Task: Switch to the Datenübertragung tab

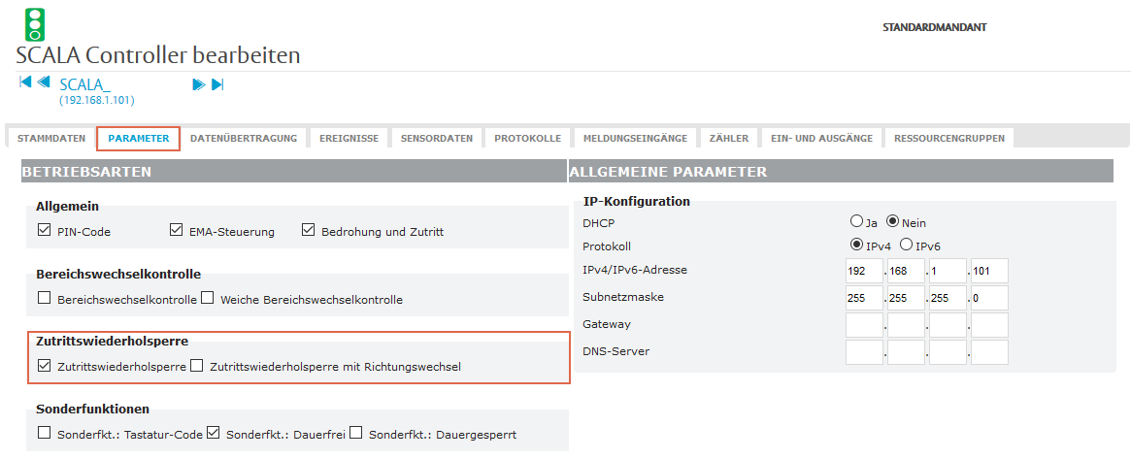Action: point(243,139)
